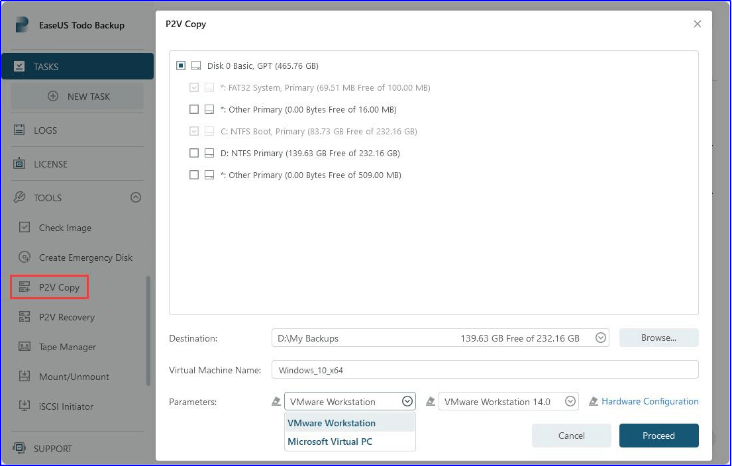732x466 pixels.
Task: Click the Check Image icon
Action: click(x=25, y=227)
